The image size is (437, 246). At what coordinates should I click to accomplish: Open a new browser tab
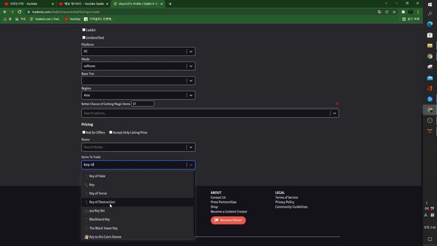(x=170, y=4)
